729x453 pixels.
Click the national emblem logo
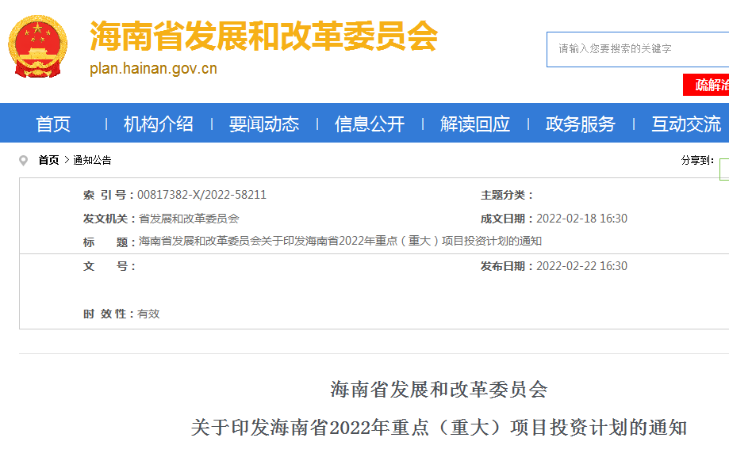[37, 47]
